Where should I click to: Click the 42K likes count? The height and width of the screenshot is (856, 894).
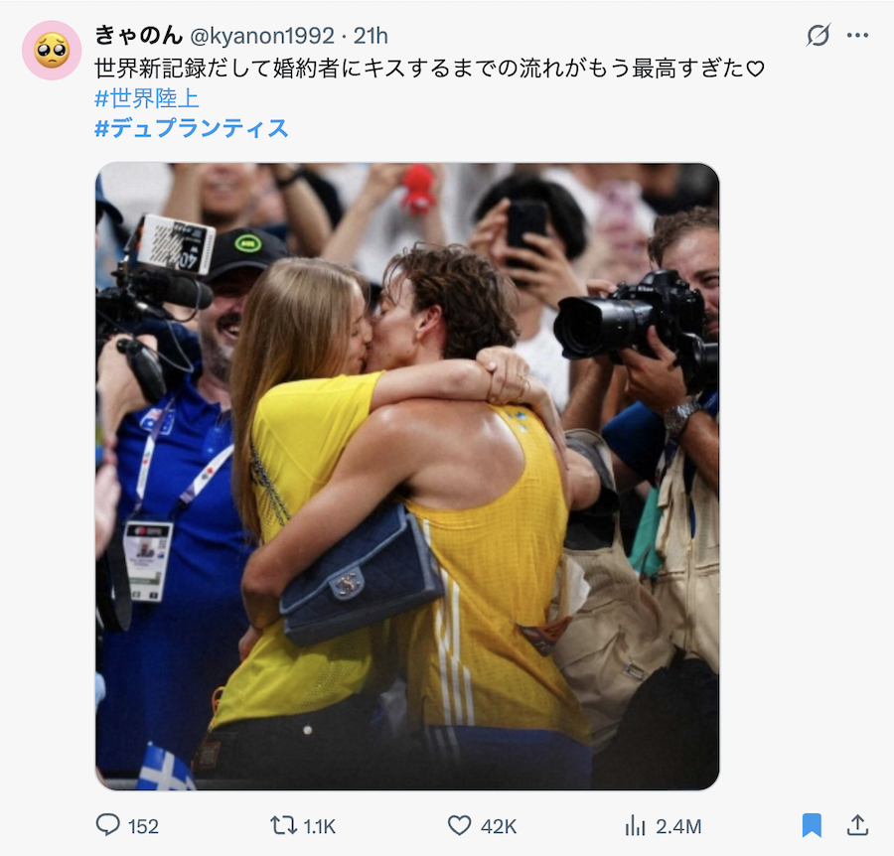point(499,826)
